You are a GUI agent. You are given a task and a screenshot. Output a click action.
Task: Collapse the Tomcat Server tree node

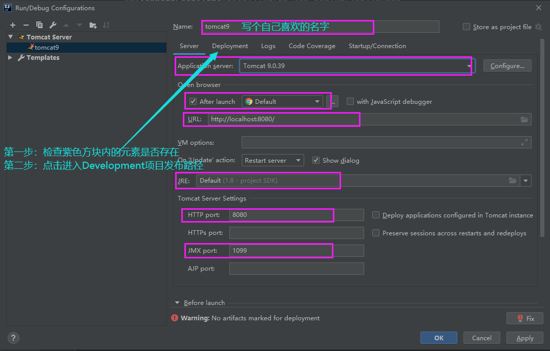pyautogui.click(x=11, y=37)
